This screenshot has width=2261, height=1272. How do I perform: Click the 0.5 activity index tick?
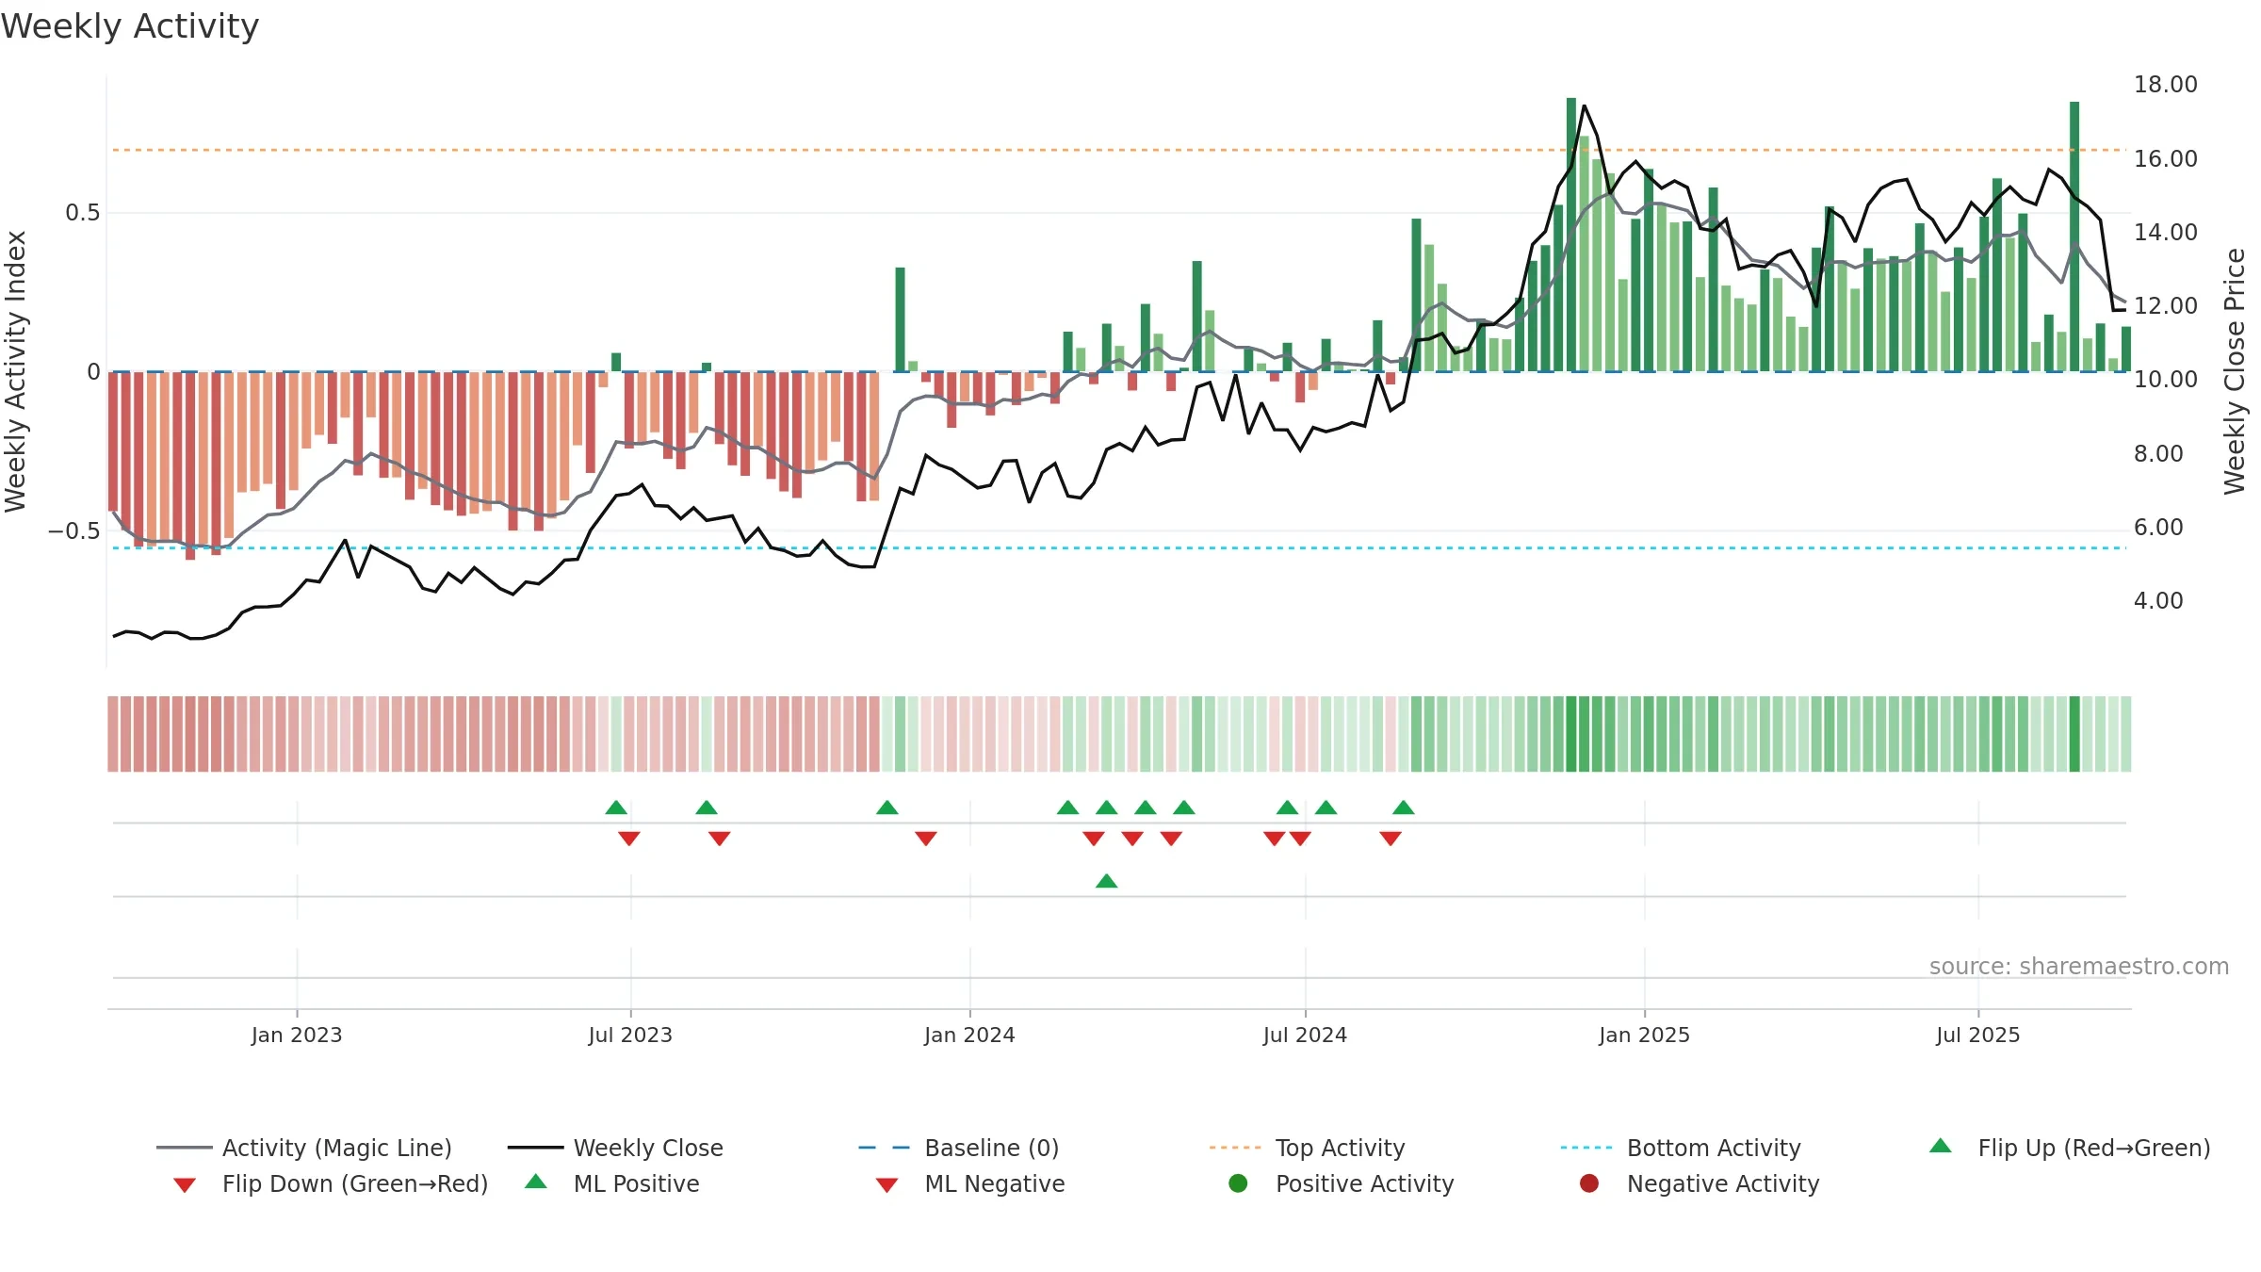pyautogui.click(x=82, y=213)
